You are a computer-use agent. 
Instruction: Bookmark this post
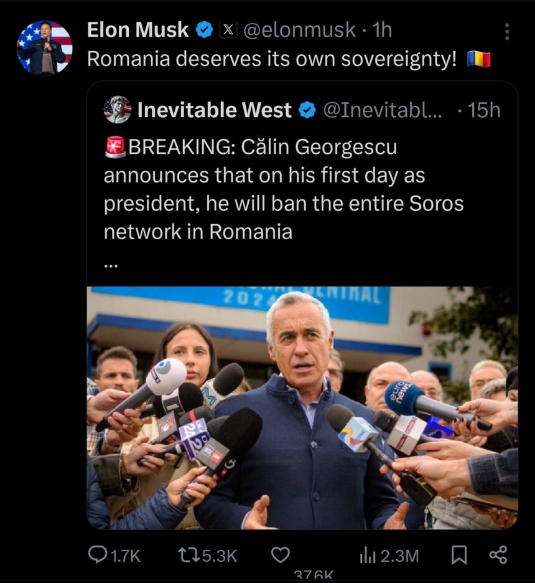coord(458,554)
